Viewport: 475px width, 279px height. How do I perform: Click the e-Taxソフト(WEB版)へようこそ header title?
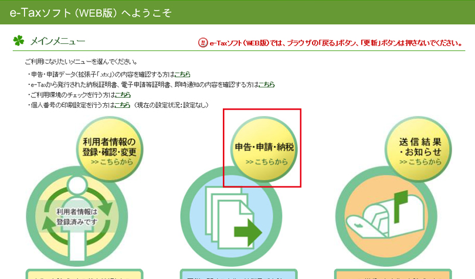click(90, 13)
